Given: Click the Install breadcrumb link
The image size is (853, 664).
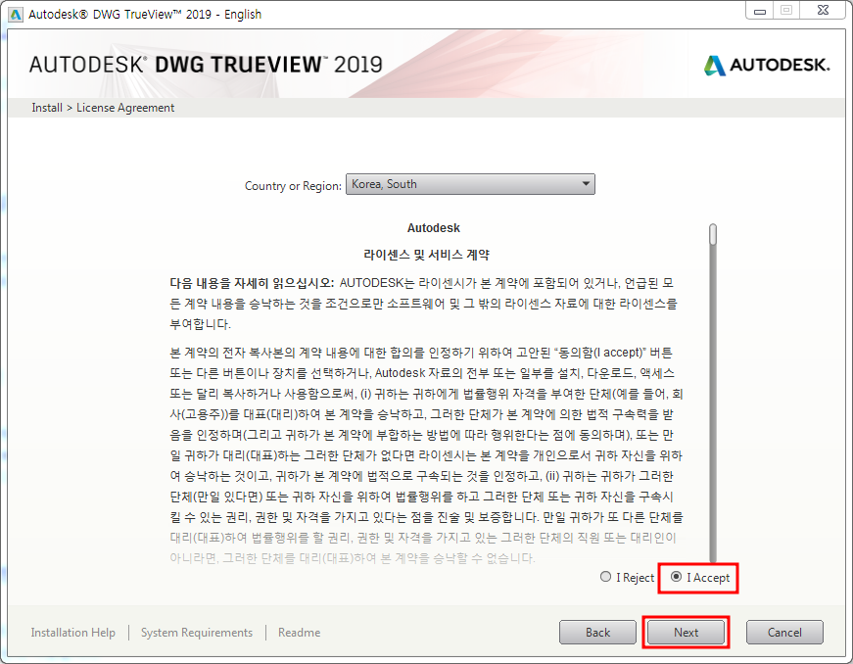Looking at the screenshot, I should pyautogui.click(x=47, y=108).
